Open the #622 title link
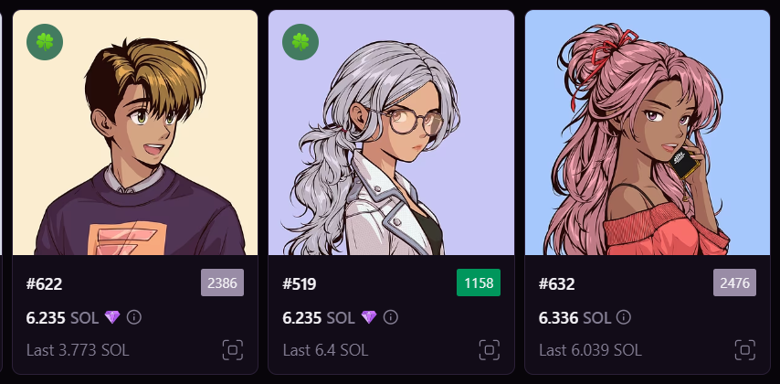The width and height of the screenshot is (780, 384). 44,284
